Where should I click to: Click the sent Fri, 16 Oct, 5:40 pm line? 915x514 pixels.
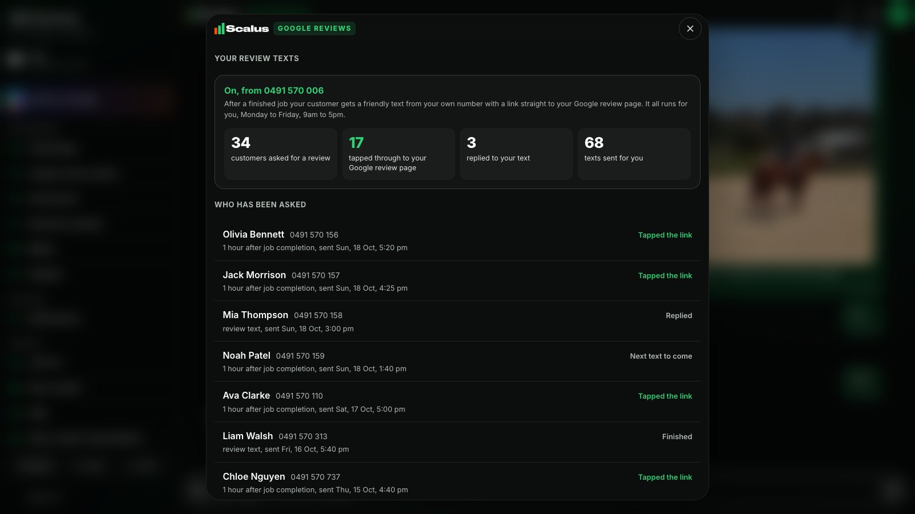(286, 449)
